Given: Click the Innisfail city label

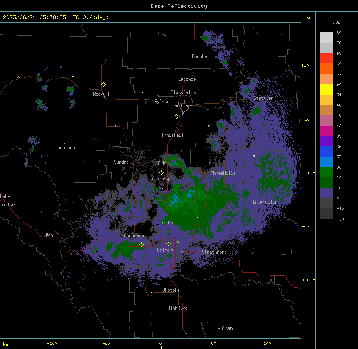Looking at the screenshot, I should coord(172,135).
